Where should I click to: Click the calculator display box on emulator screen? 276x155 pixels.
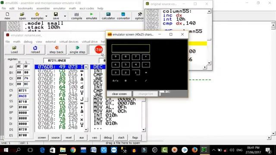(x=131, y=48)
